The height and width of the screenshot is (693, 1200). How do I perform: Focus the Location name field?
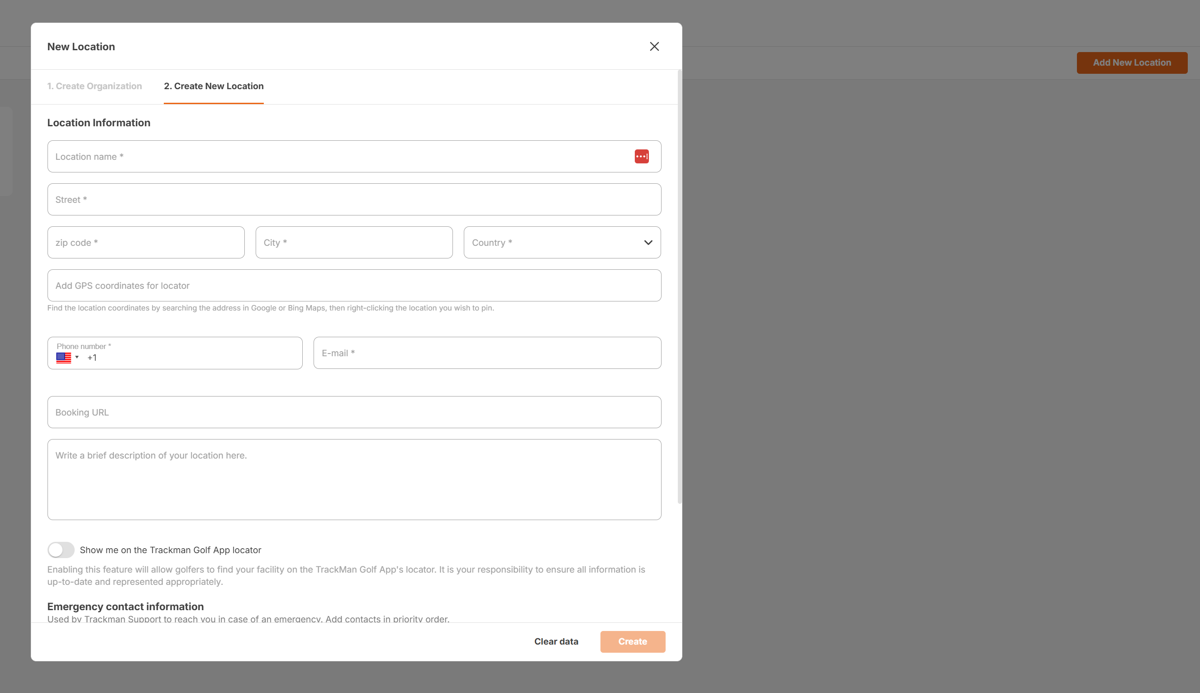coord(354,156)
